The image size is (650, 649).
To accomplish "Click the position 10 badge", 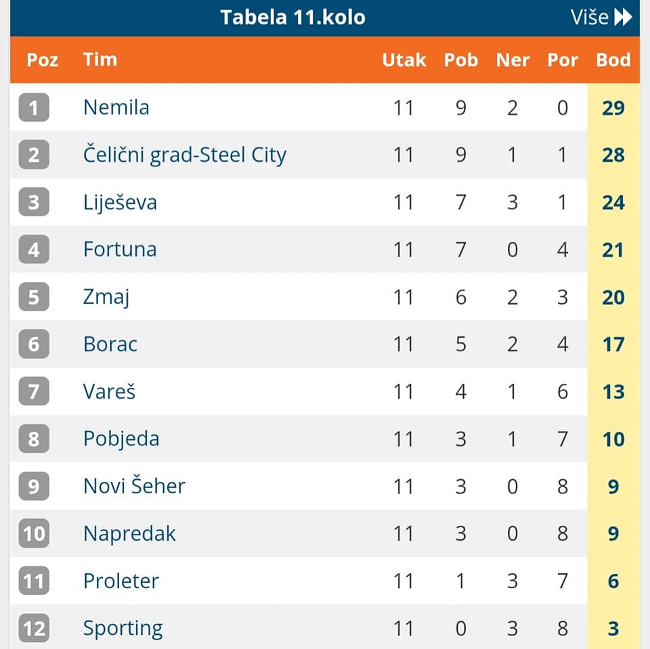I will click(x=34, y=534).
